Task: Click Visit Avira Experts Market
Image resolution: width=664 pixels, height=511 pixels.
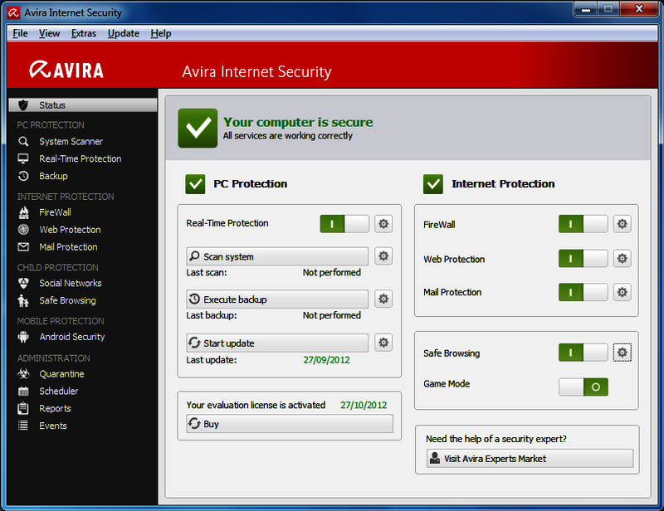Action: pyautogui.click(x=530, y=458)
